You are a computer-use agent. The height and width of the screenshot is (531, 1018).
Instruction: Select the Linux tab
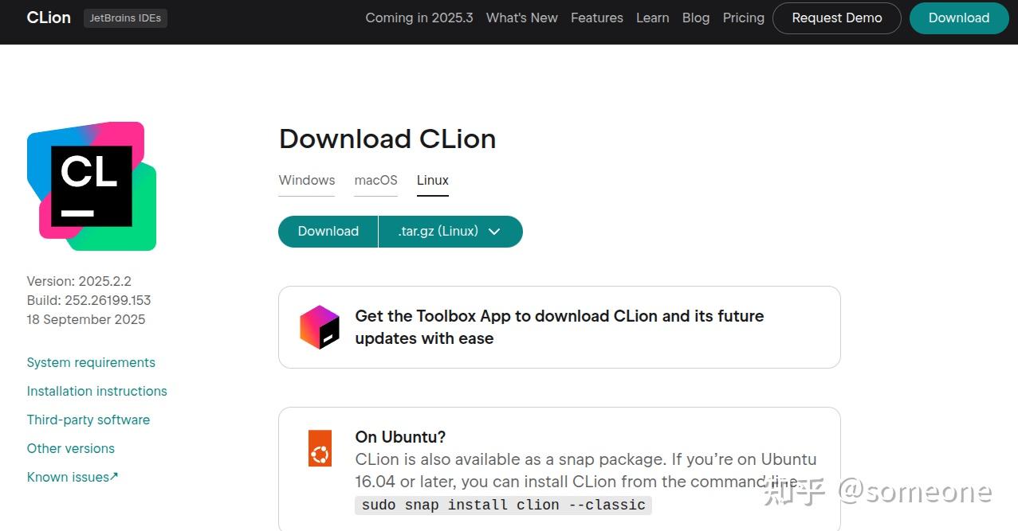432,180
